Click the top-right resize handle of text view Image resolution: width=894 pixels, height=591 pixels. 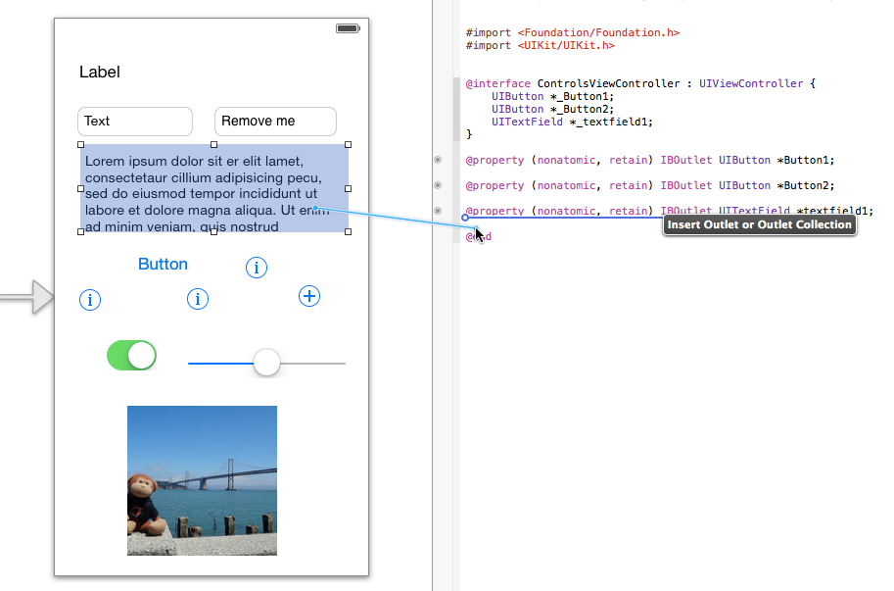tap(349, 145)
